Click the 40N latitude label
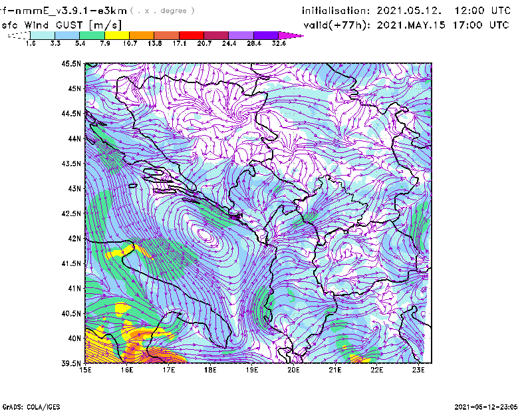 [74, 339]
